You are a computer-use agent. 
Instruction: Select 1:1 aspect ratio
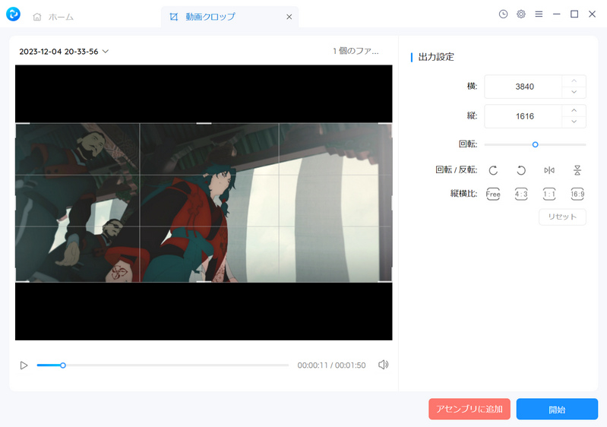pos(549,194)
